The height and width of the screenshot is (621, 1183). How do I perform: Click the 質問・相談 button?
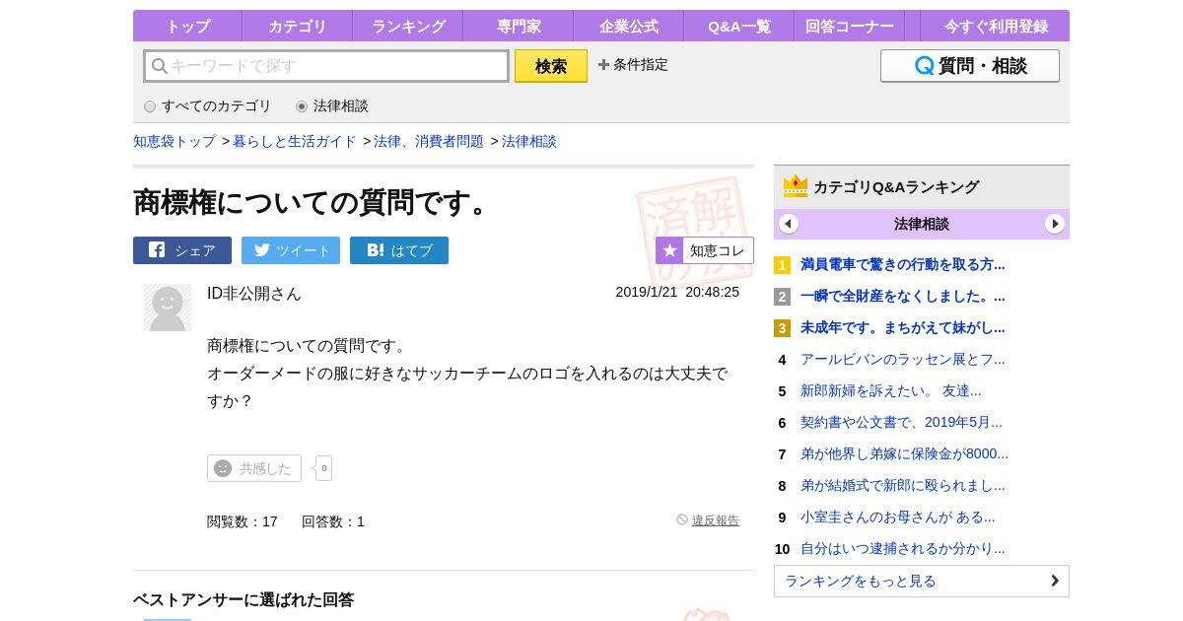[x=969, y=66]
